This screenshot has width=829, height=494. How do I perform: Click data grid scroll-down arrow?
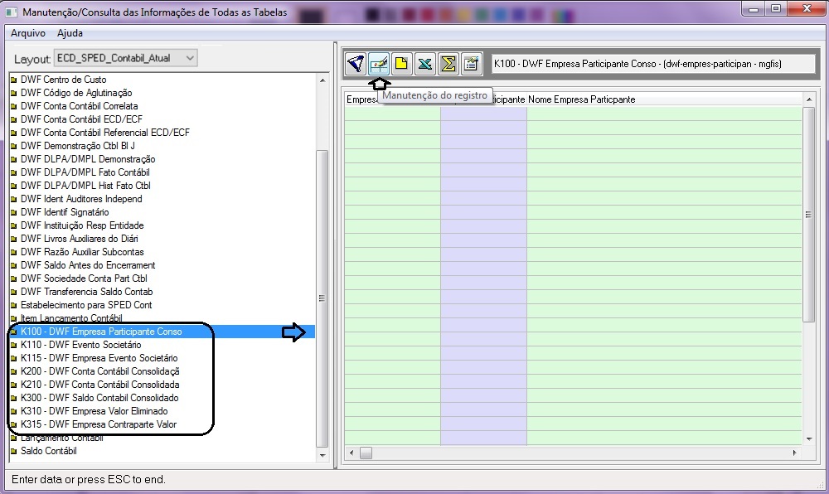(x=809, y=438)
